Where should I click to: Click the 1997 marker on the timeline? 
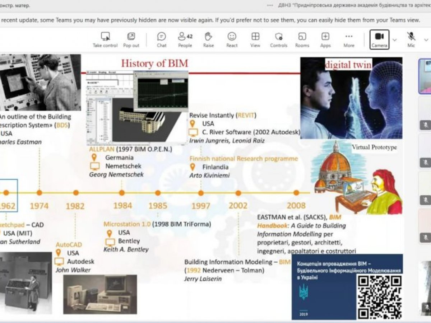pos(201,193)
